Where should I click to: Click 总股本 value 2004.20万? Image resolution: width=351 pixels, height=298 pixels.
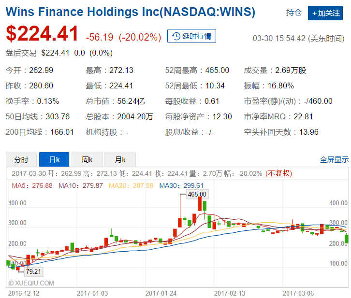tap(135, 116)
